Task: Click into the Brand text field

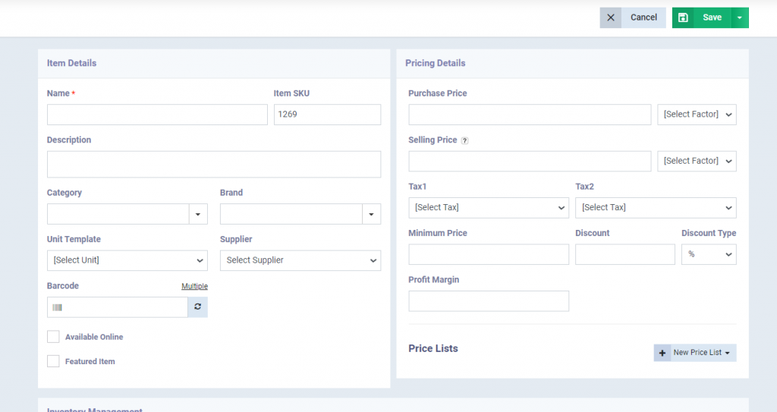Action: coord(291,214)
